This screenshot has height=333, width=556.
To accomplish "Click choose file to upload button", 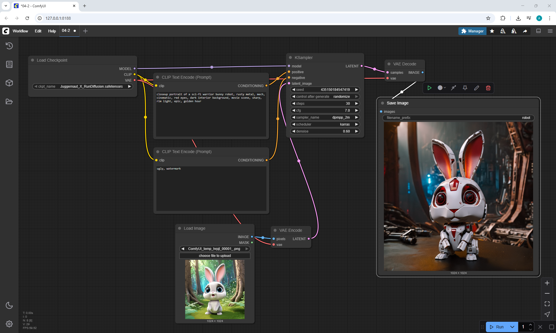I will [x=215, y=256].
